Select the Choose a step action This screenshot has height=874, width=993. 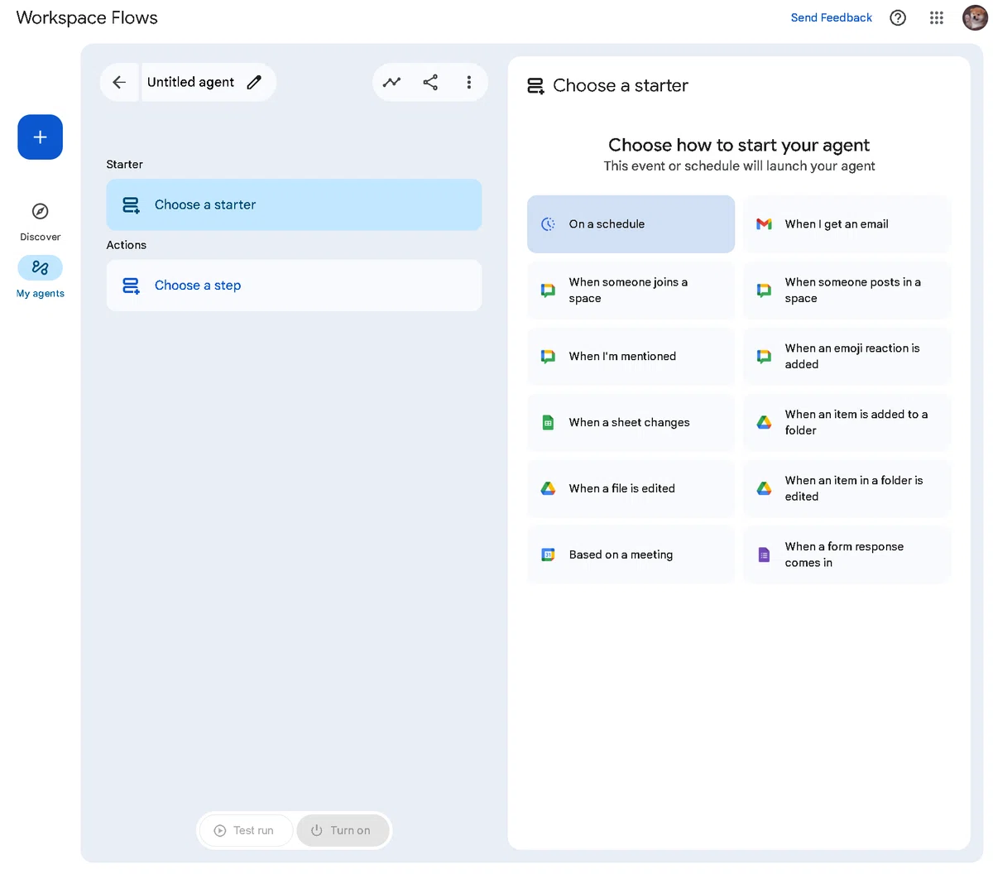294,286
